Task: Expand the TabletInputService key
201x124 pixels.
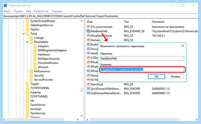Action: pos(23,25)
